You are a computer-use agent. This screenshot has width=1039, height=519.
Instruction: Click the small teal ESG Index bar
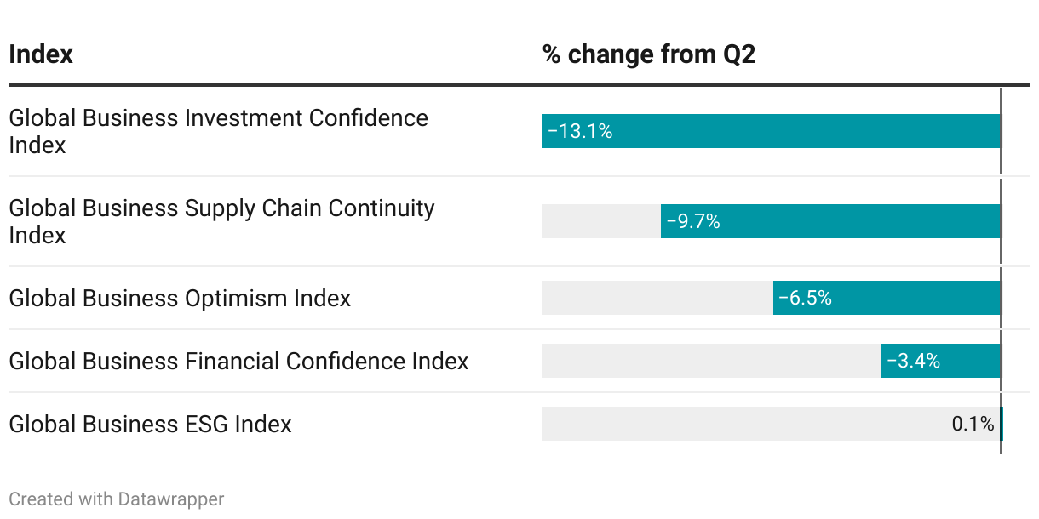pos(1002,424)
